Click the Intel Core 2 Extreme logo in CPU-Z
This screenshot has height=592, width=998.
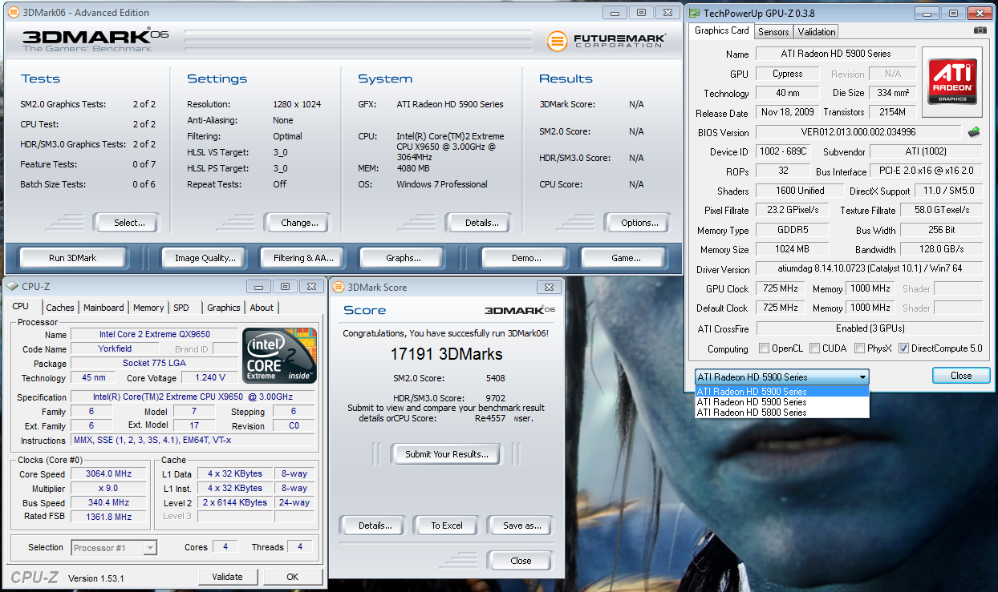click(x=280, y=356)
